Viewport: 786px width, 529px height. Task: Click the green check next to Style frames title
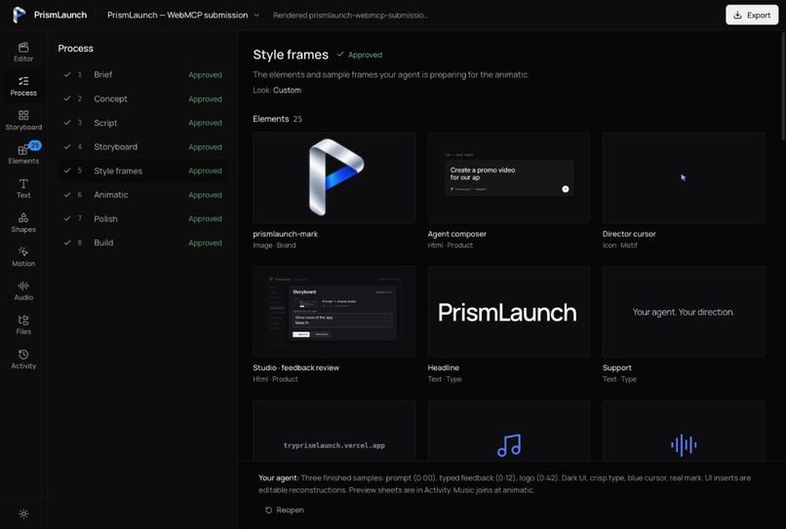tap(340, 55)
